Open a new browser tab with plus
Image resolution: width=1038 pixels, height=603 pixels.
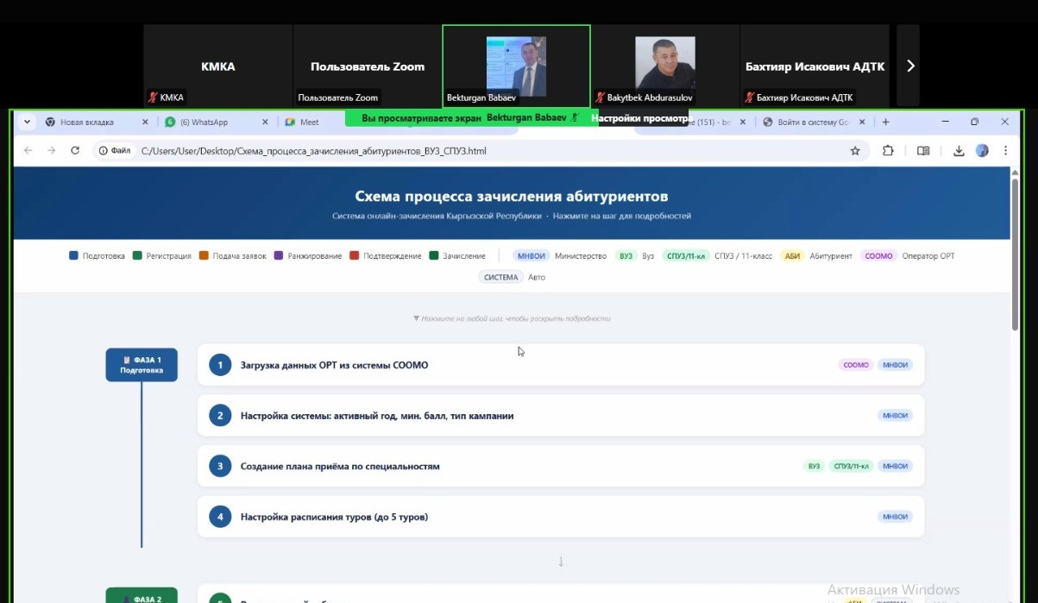[x=885, y=122]
